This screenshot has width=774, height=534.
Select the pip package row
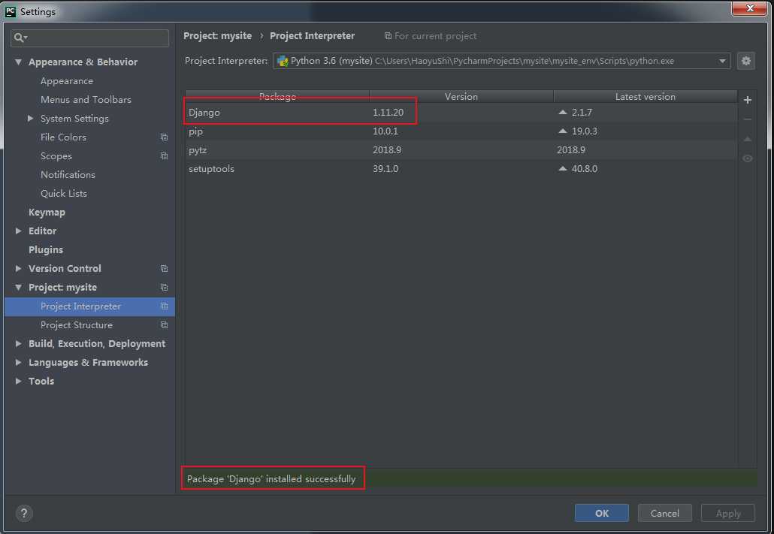[x=461, y=131]
